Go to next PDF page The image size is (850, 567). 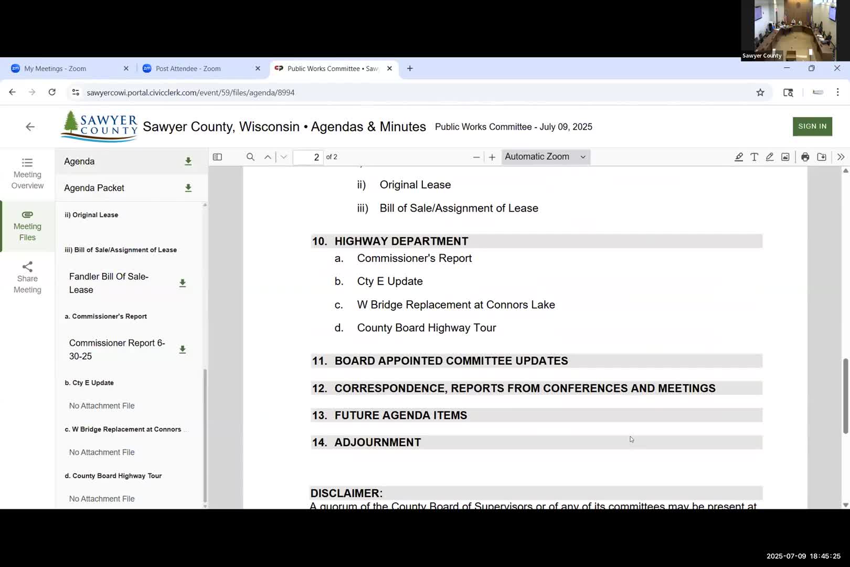pyautogui.click(x=284, y=157)
